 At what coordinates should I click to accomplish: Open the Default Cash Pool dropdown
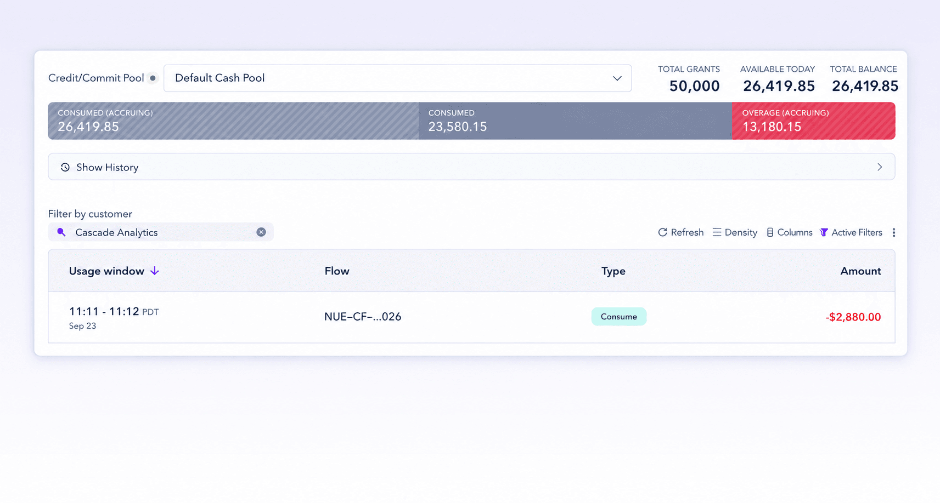click(x=397, y=78)
